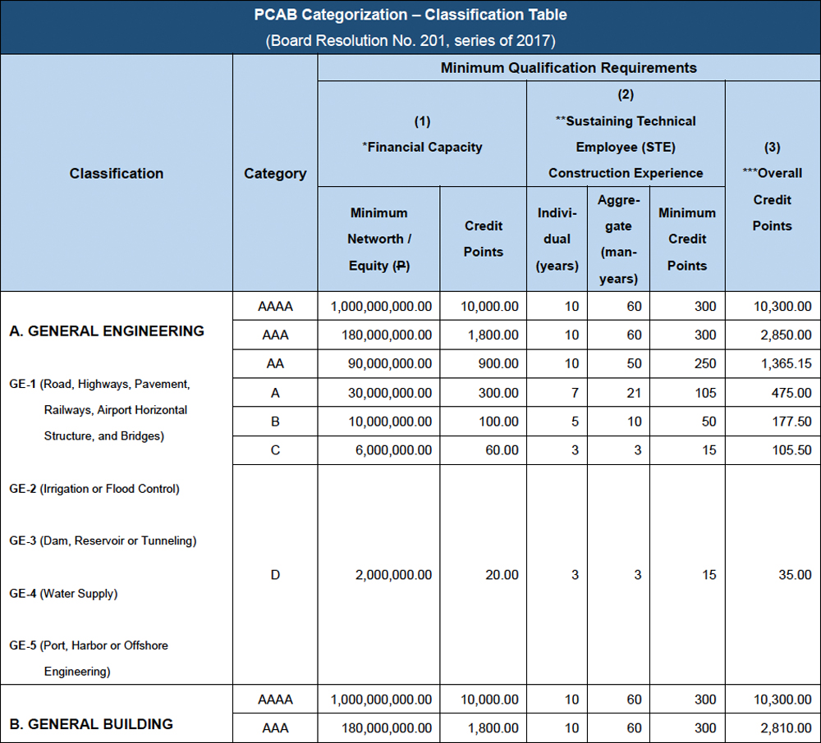The height and width of the screenshot is (743, 821).
Task: Click minimum credit points '250' in AA row
Action: (x=705, y=364)
